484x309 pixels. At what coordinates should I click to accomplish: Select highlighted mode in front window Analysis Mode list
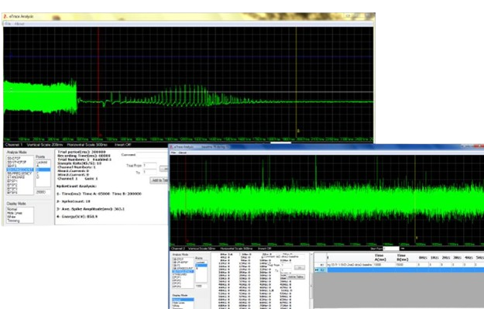click(183, 271)
